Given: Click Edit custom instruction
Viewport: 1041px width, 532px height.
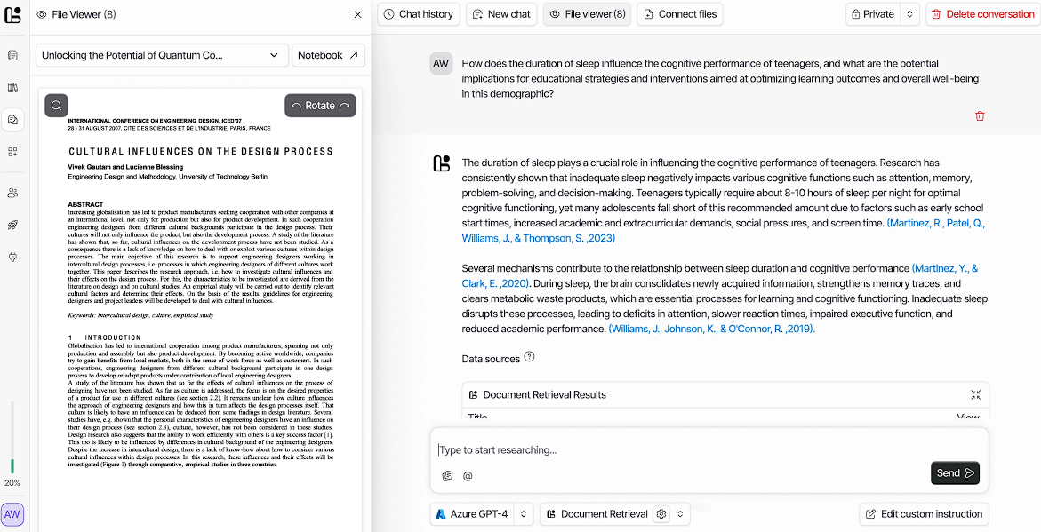Looking at the screenshot, I should pos(924,514).
